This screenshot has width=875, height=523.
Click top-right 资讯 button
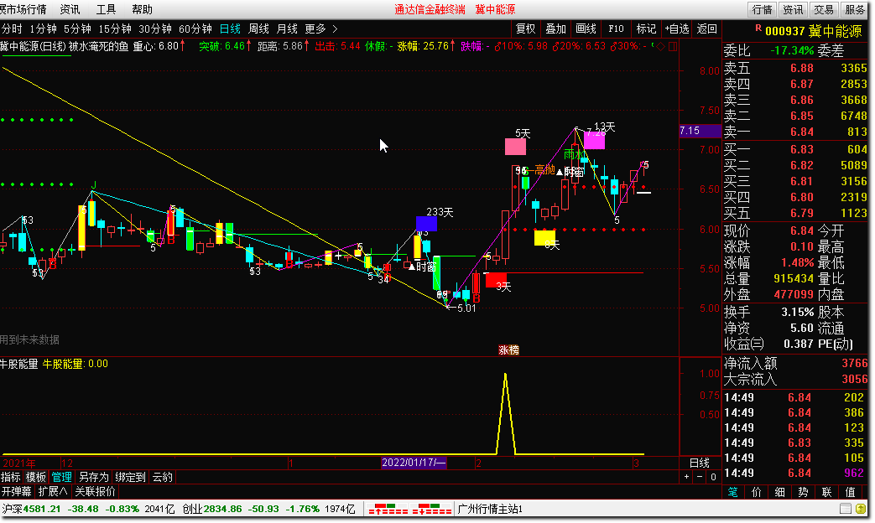tap(793, 9)
